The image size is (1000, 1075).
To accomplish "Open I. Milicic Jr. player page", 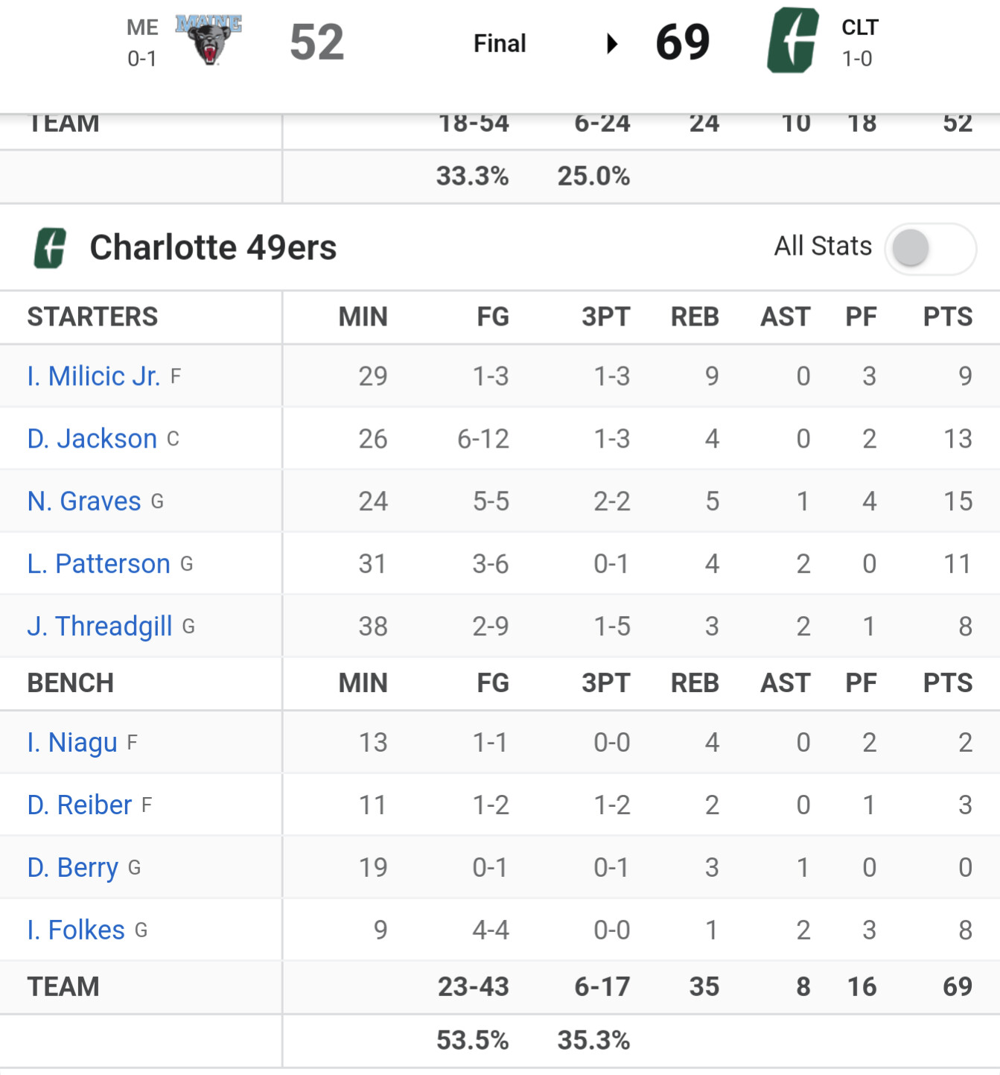I will 93,376.
